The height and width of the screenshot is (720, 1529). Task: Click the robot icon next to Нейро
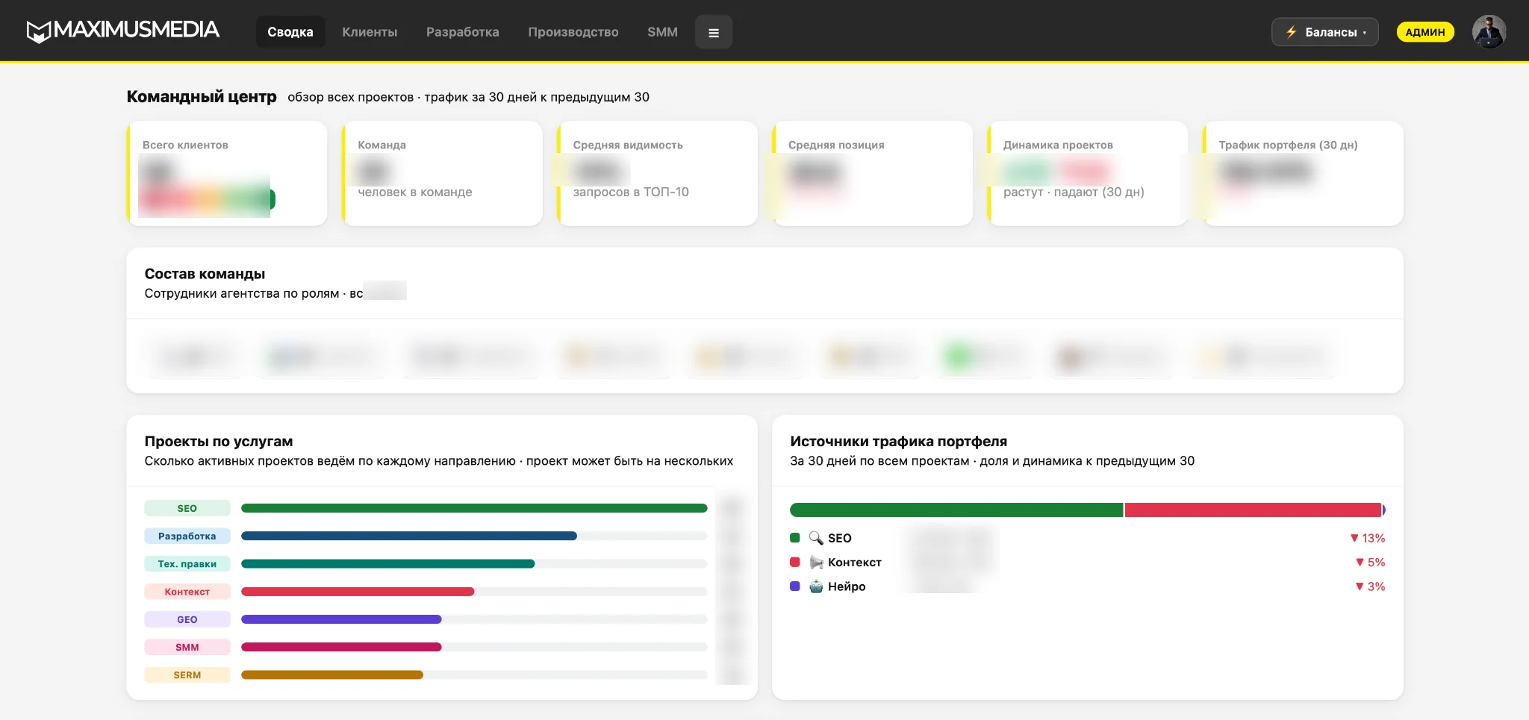click(816, 586)
